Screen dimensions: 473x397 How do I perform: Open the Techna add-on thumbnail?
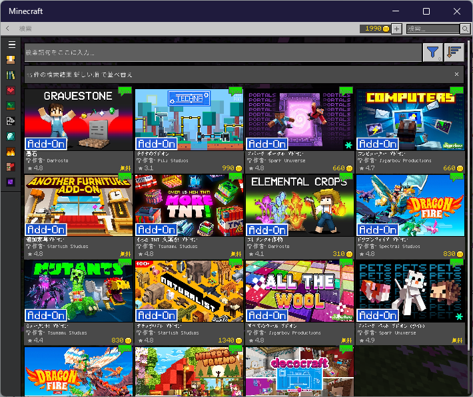tap(189, 119)
